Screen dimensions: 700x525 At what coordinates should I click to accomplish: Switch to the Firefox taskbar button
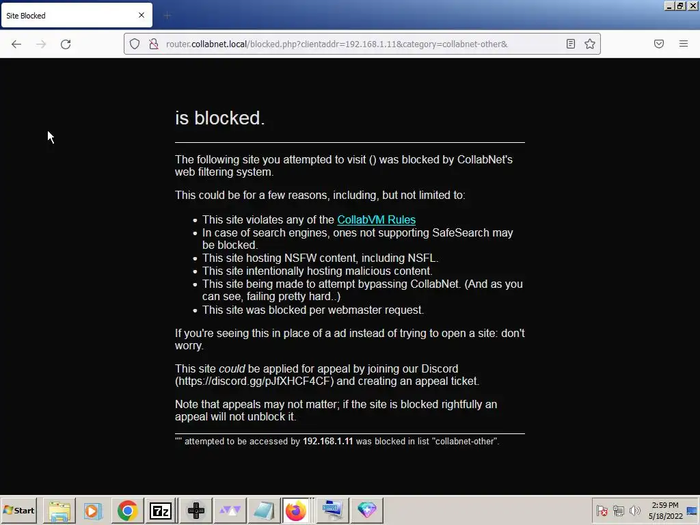(296, 510)
